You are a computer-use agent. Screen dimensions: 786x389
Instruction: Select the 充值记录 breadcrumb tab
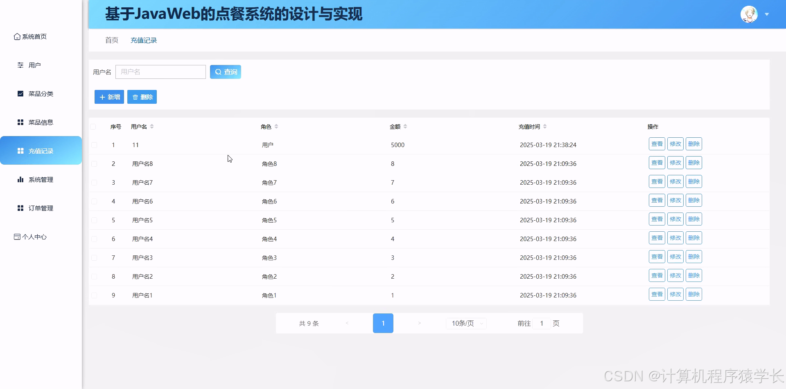click(x=143, y=40)
